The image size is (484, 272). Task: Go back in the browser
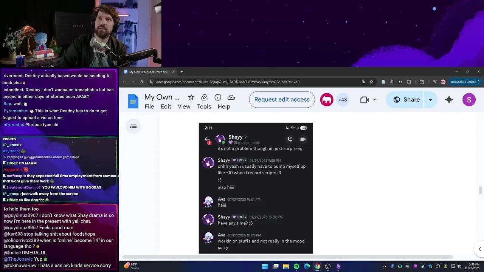point(124,82)
